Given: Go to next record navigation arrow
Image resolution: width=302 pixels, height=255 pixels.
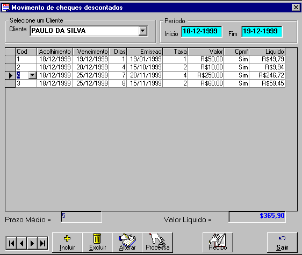Looking at the screenshot, I should [32, 243].
